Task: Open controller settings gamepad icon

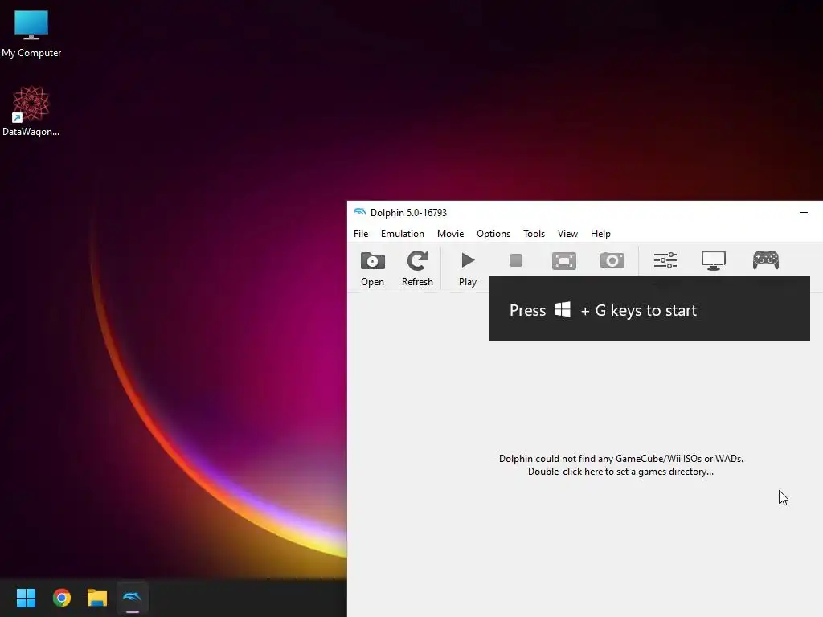Action: click(x=766, y=260)
